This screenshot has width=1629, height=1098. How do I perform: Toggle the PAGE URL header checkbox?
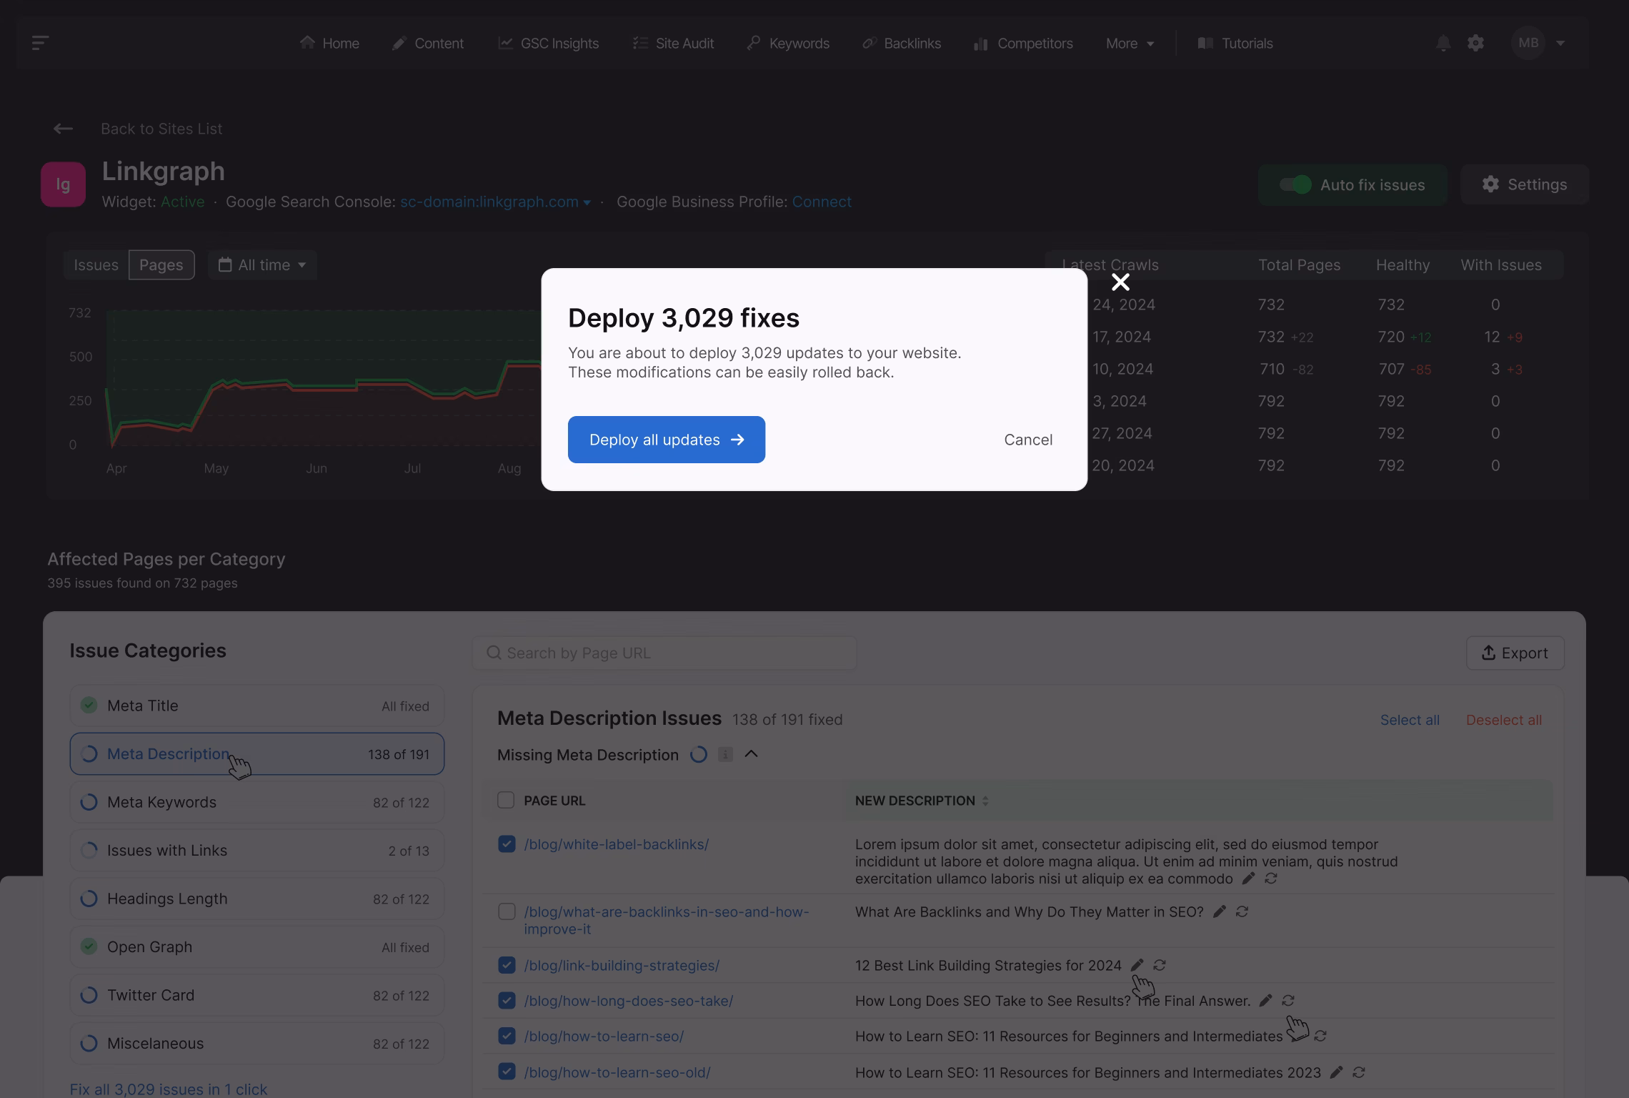[x=506, y=801]
